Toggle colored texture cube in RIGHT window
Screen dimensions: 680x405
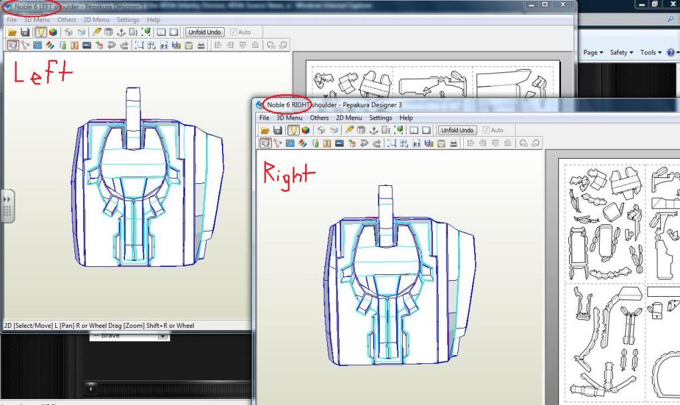tap(305, 130)
